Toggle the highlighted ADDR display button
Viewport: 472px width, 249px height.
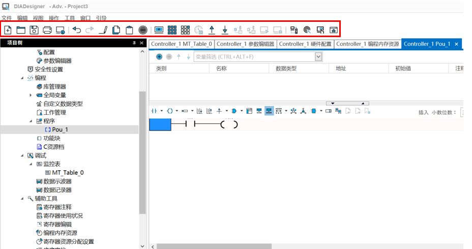(x=269, y=111)
